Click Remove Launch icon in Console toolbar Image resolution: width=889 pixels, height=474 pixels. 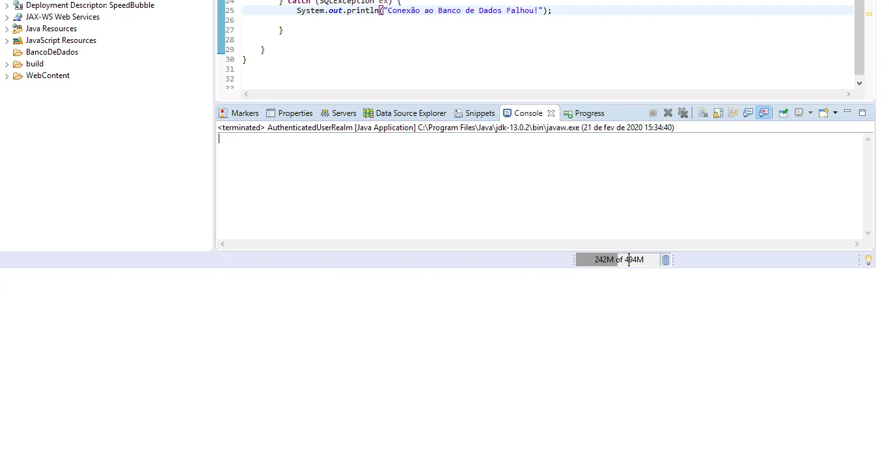pos(668,113)
